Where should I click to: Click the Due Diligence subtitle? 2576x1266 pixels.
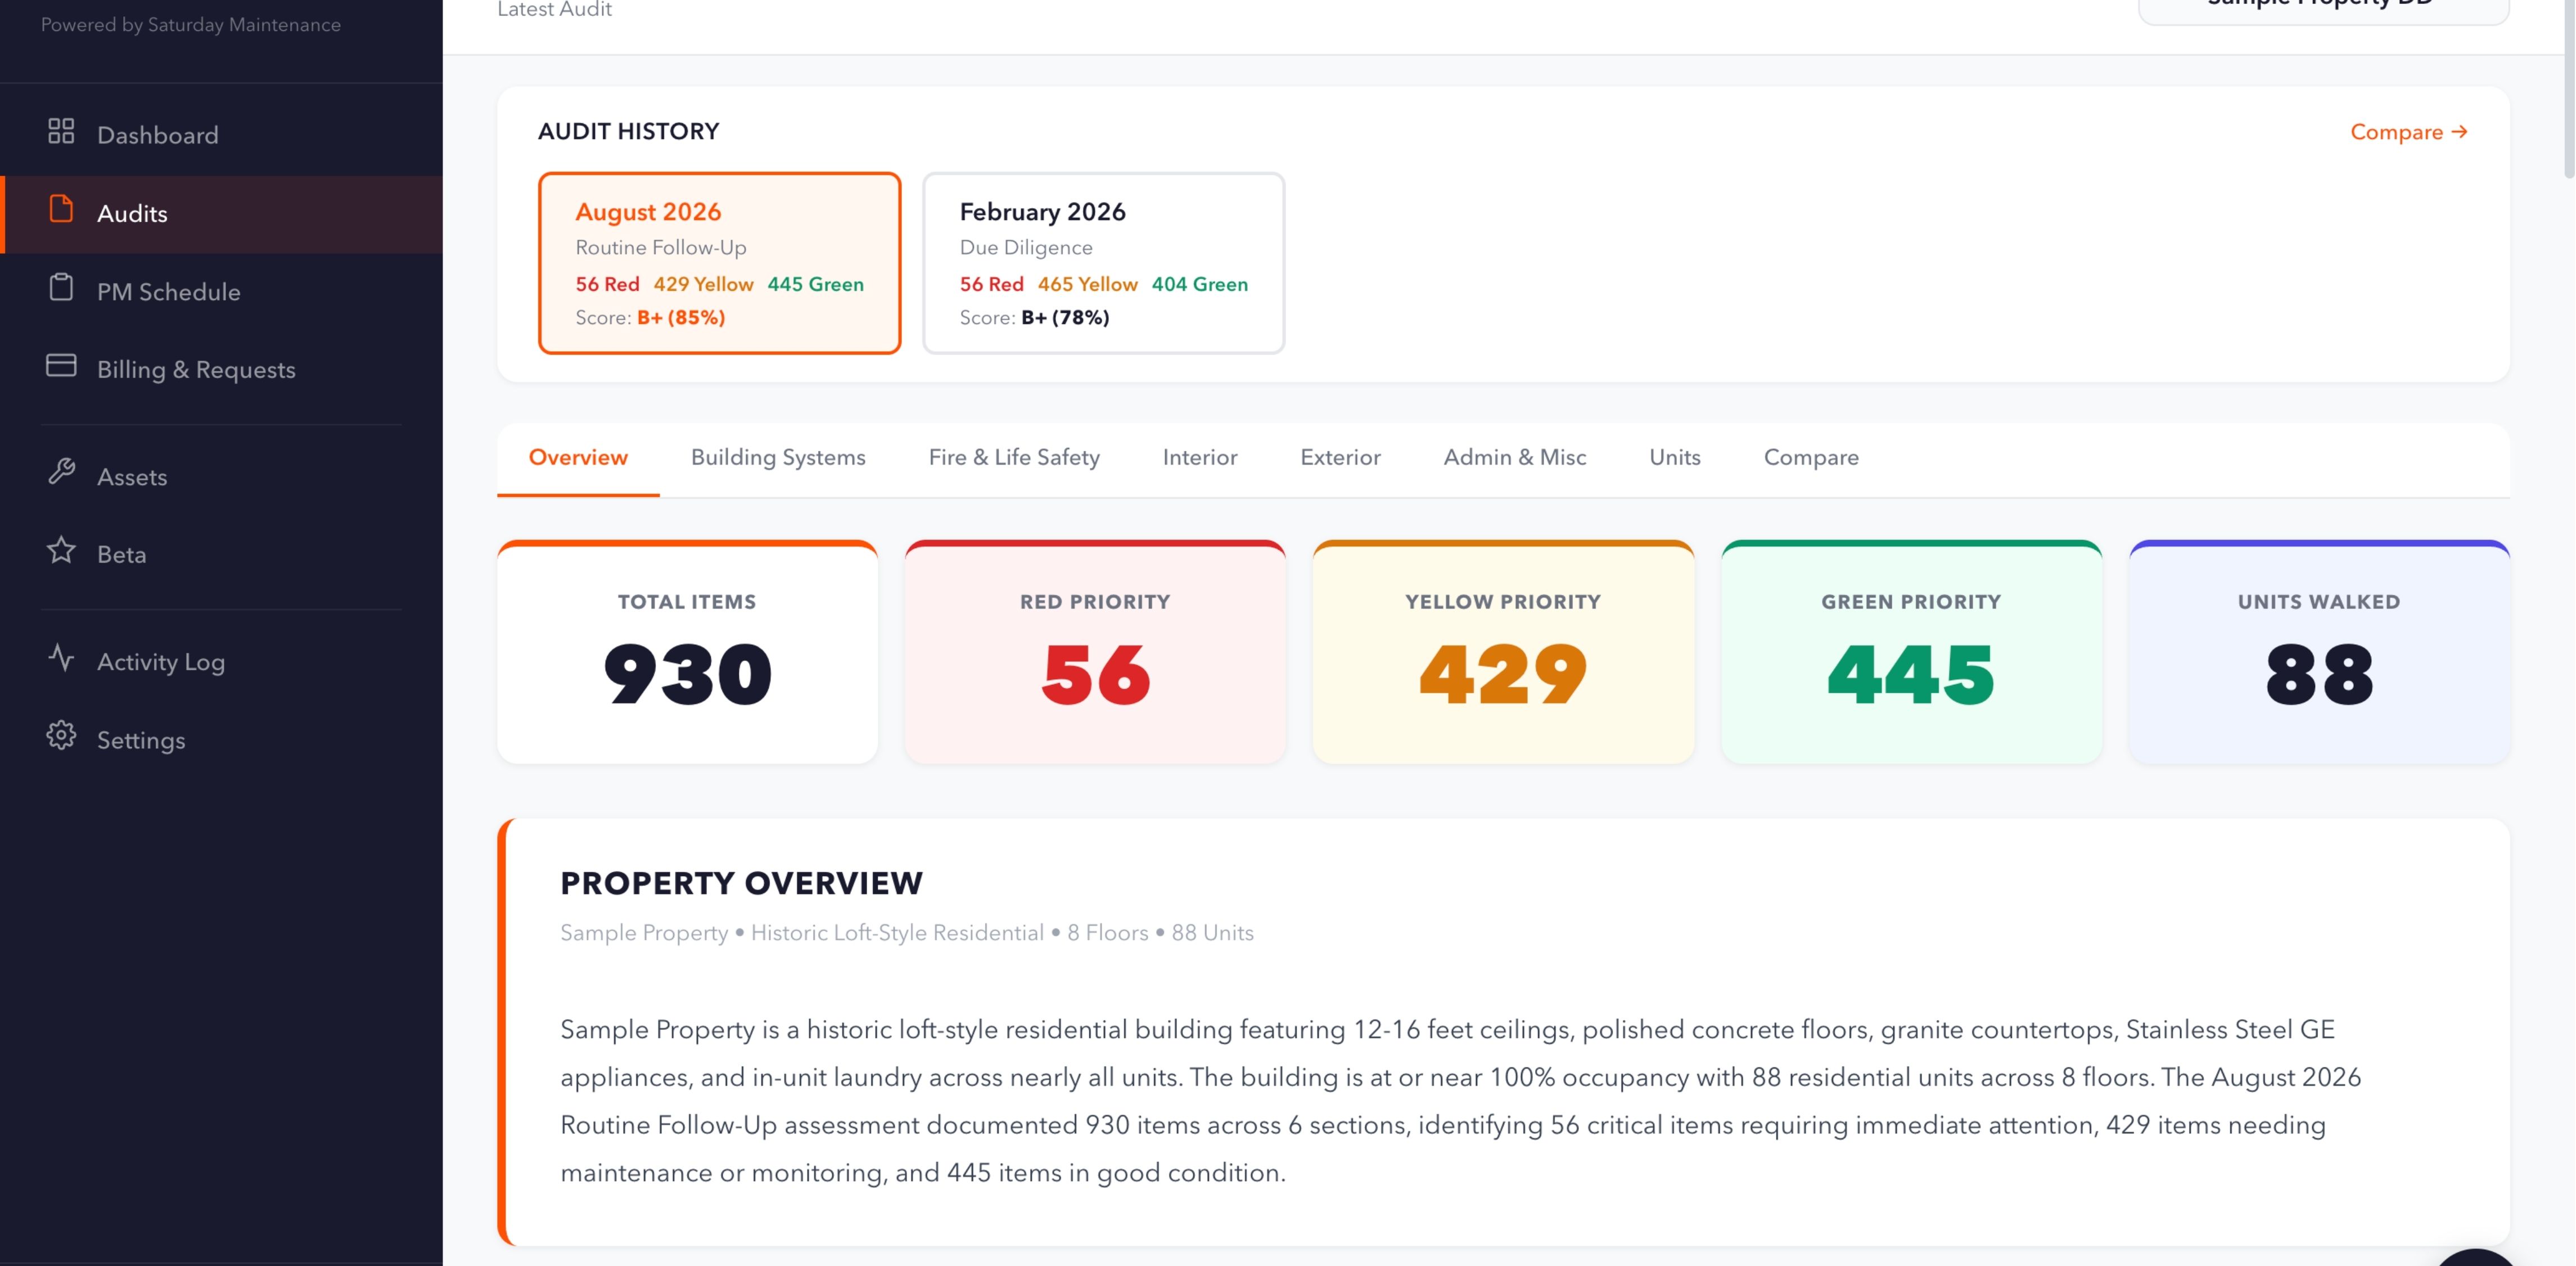click(1026, 247)
